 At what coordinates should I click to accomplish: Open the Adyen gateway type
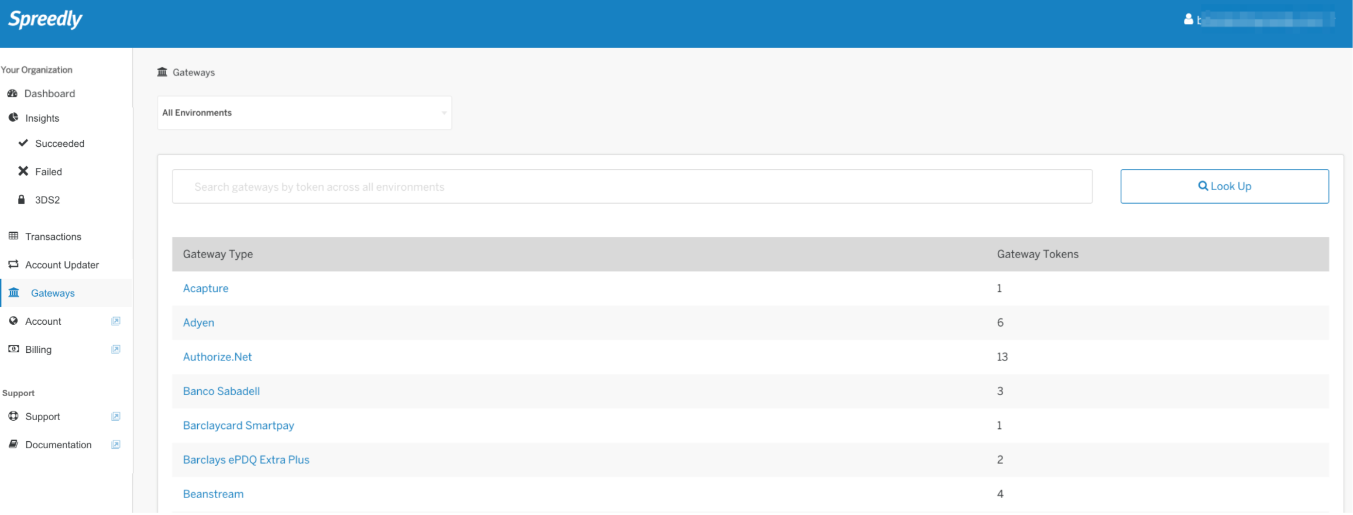click(198, 322)
